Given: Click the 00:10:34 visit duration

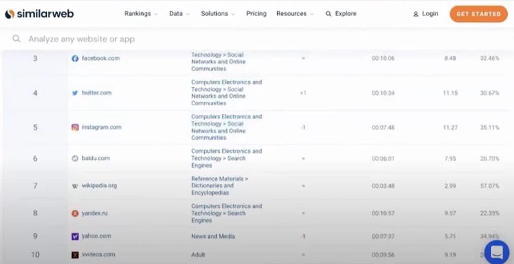Looking at the screenshot, I should (383, 93).
